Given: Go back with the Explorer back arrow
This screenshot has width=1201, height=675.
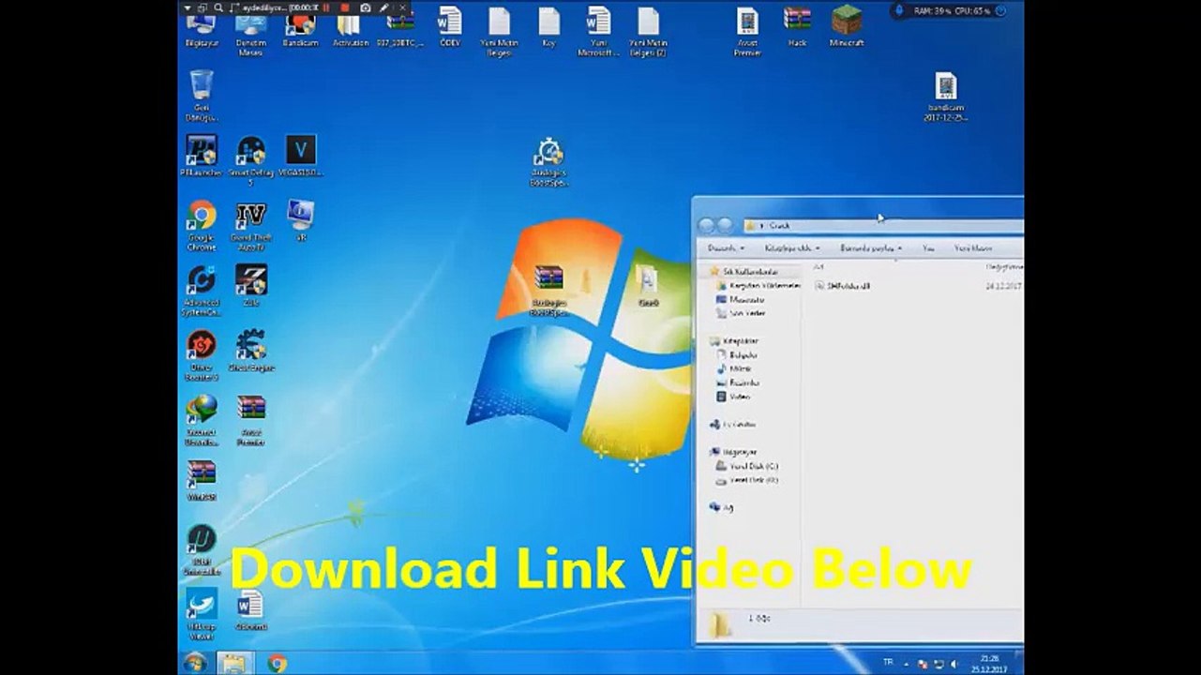Looking at the screenshot, I should click(x=707, y=226).
